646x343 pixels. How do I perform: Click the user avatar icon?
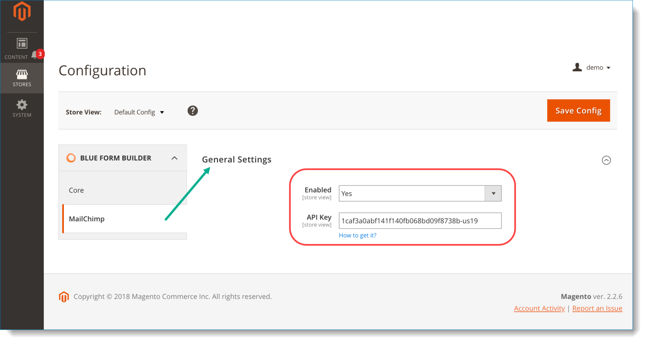tap(577, 68)
